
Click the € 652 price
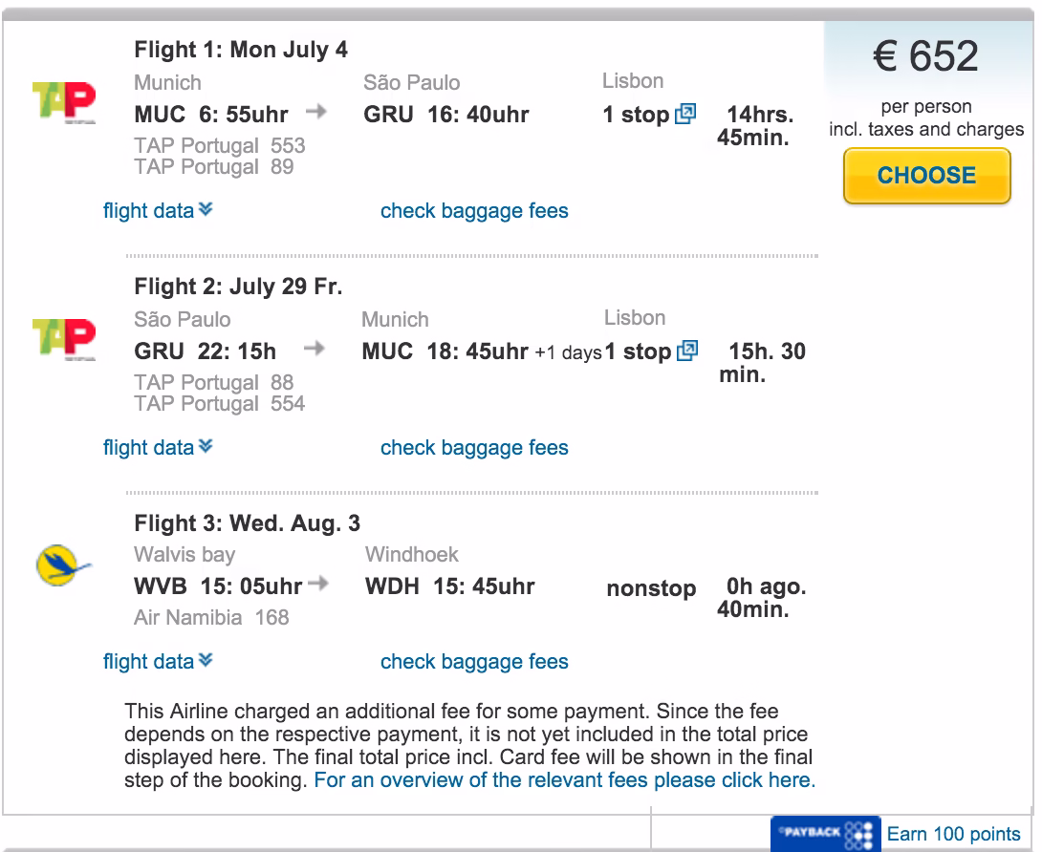(925, 57)
